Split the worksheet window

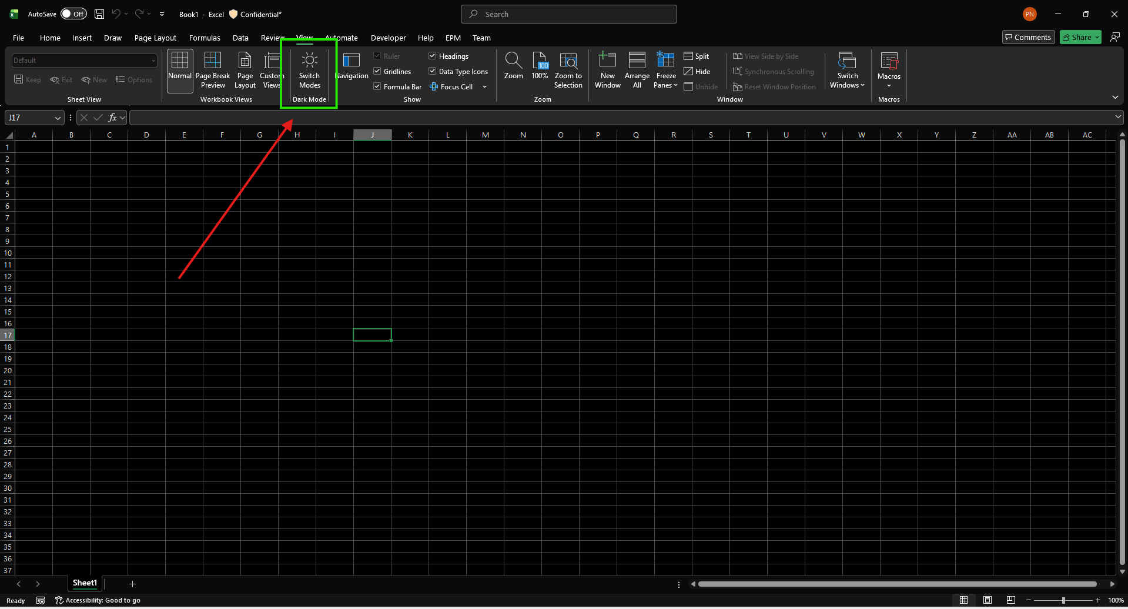click(697, 56)
